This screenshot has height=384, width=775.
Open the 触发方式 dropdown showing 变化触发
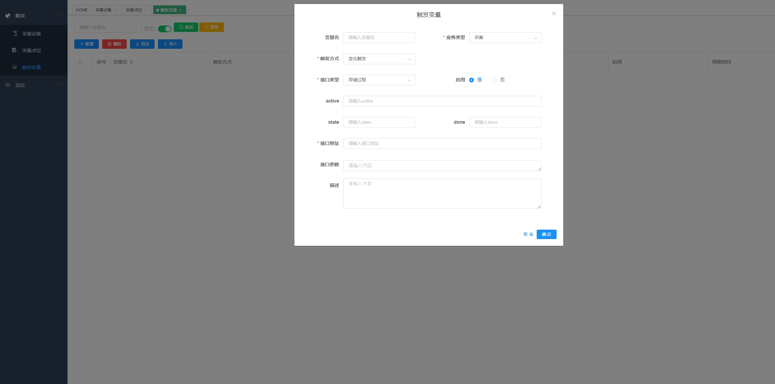(x=379, y=59)
